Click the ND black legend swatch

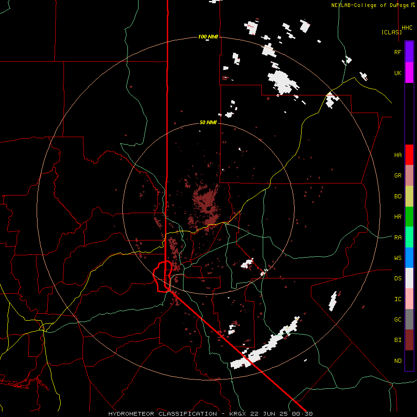pyautogui.click(x=409, y=360)
